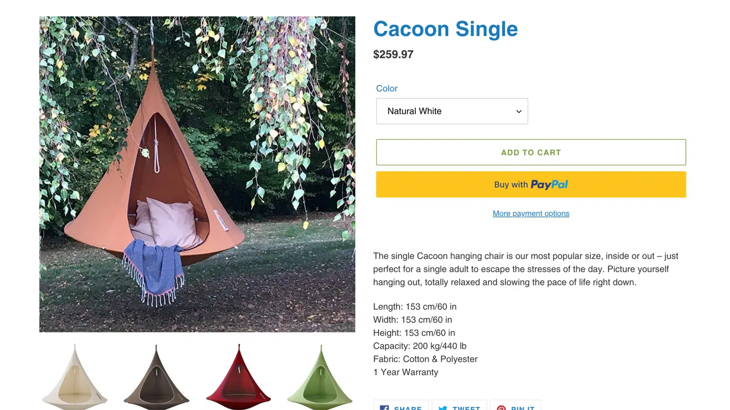Viewport: 730px width, 410px height.
Task: Click the Cacoon Single product title
Action: [445, 29]
